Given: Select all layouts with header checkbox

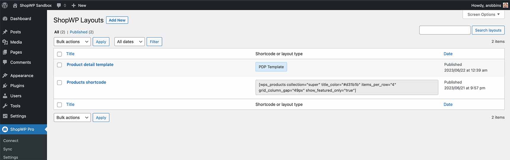Looking at the screenshot, I should point(59,54).
